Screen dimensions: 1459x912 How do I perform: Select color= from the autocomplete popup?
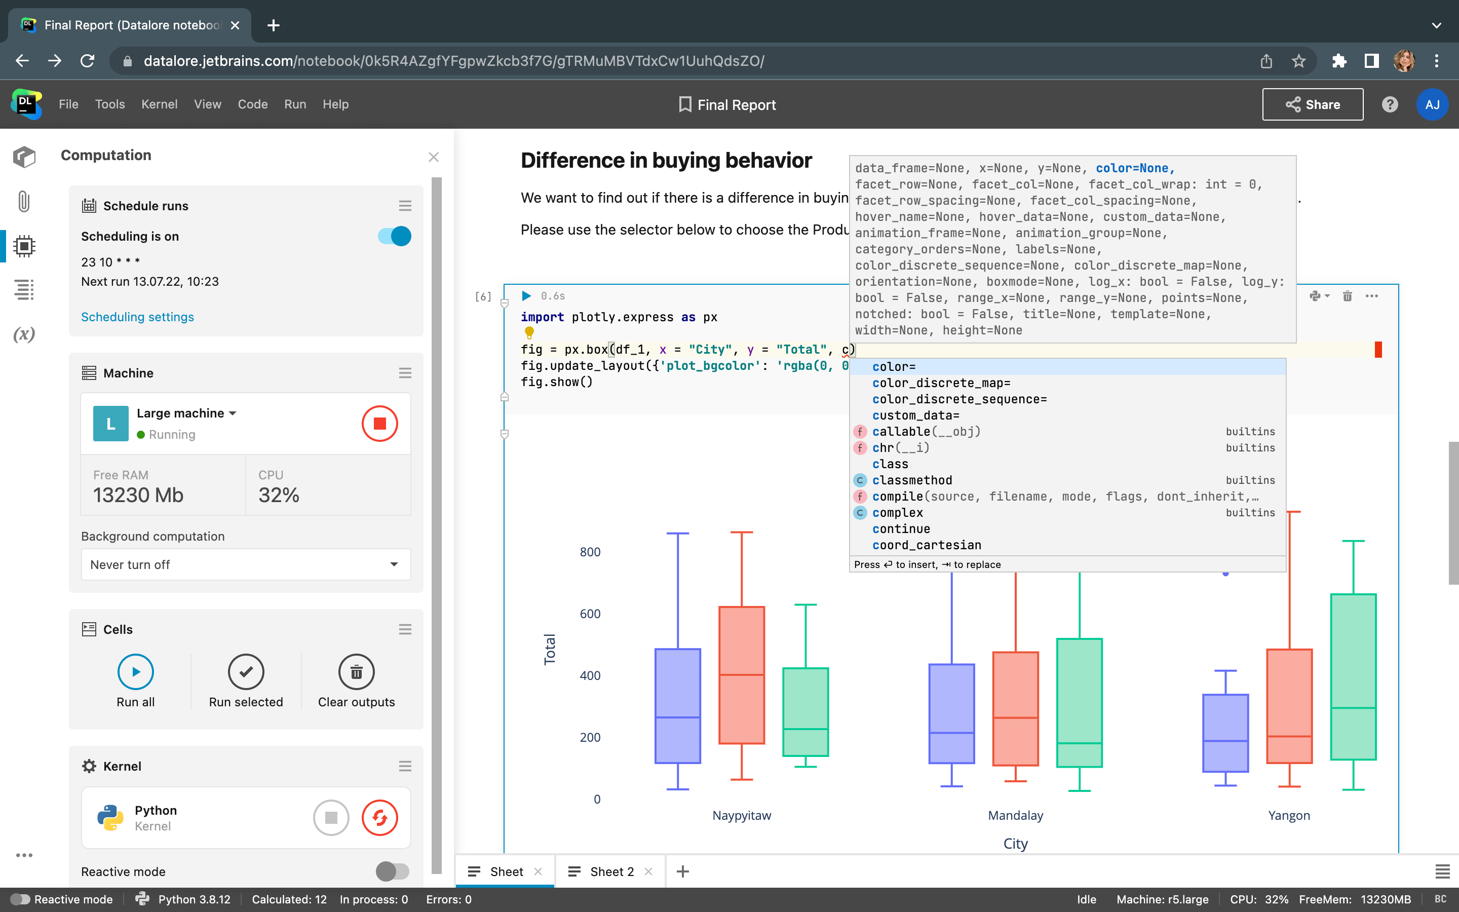pos(895,366)
